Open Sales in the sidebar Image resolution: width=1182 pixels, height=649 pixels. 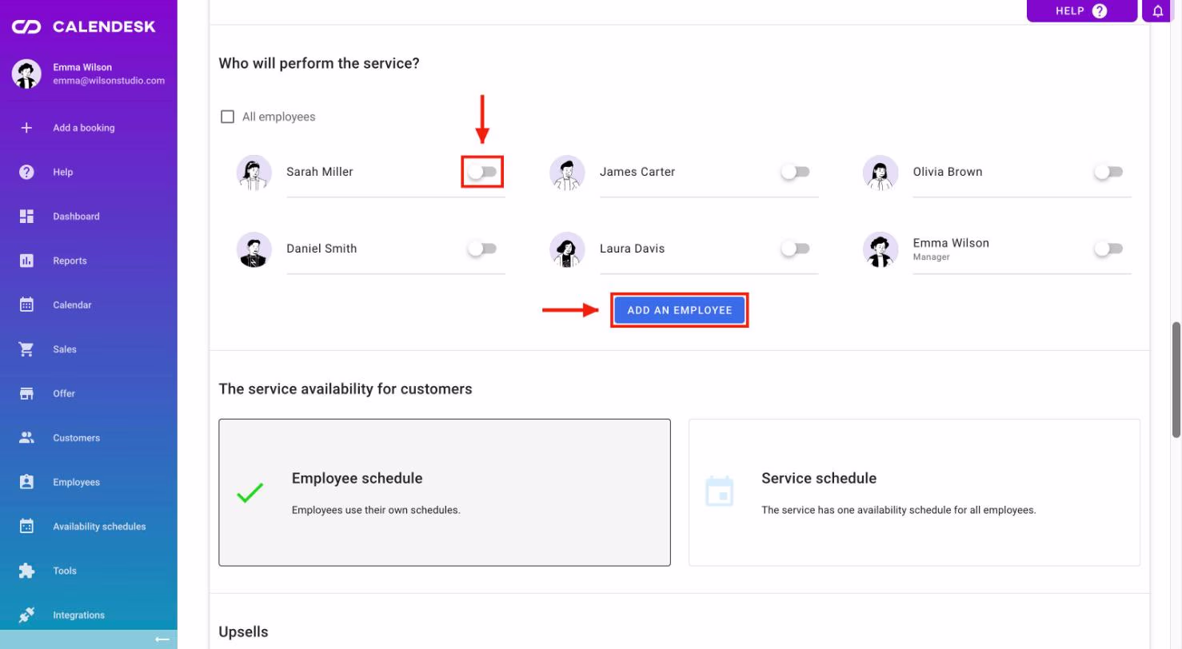tap(89, 349)
